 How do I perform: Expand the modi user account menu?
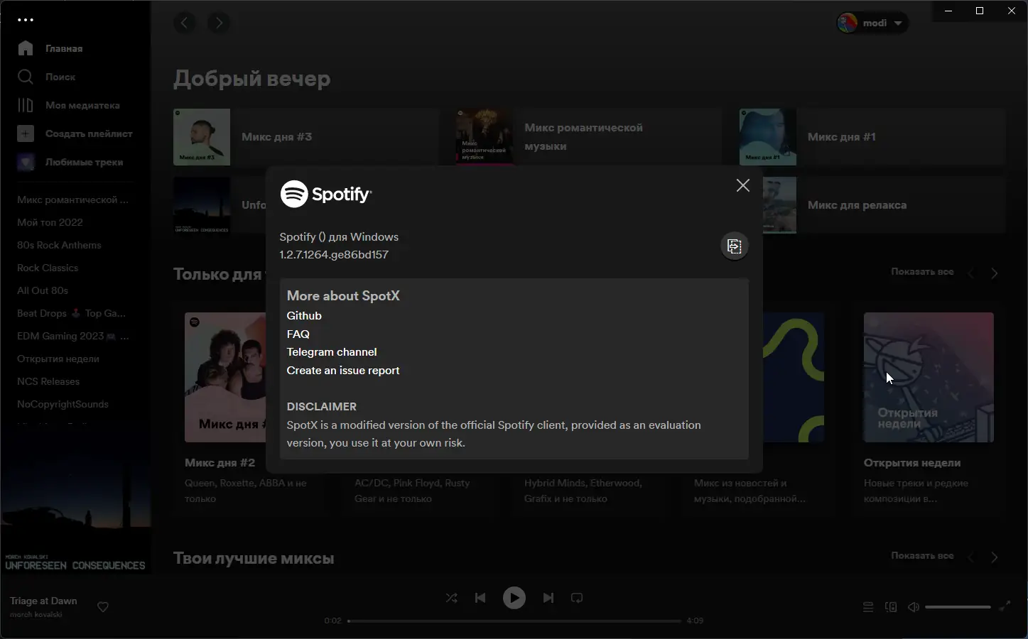click(872, 23)
